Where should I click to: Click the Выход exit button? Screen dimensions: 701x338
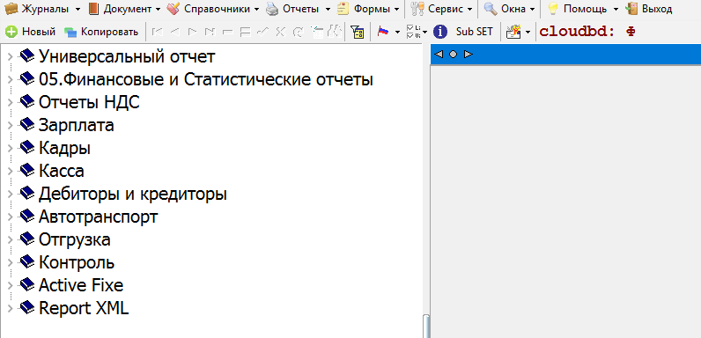point(649,9)
